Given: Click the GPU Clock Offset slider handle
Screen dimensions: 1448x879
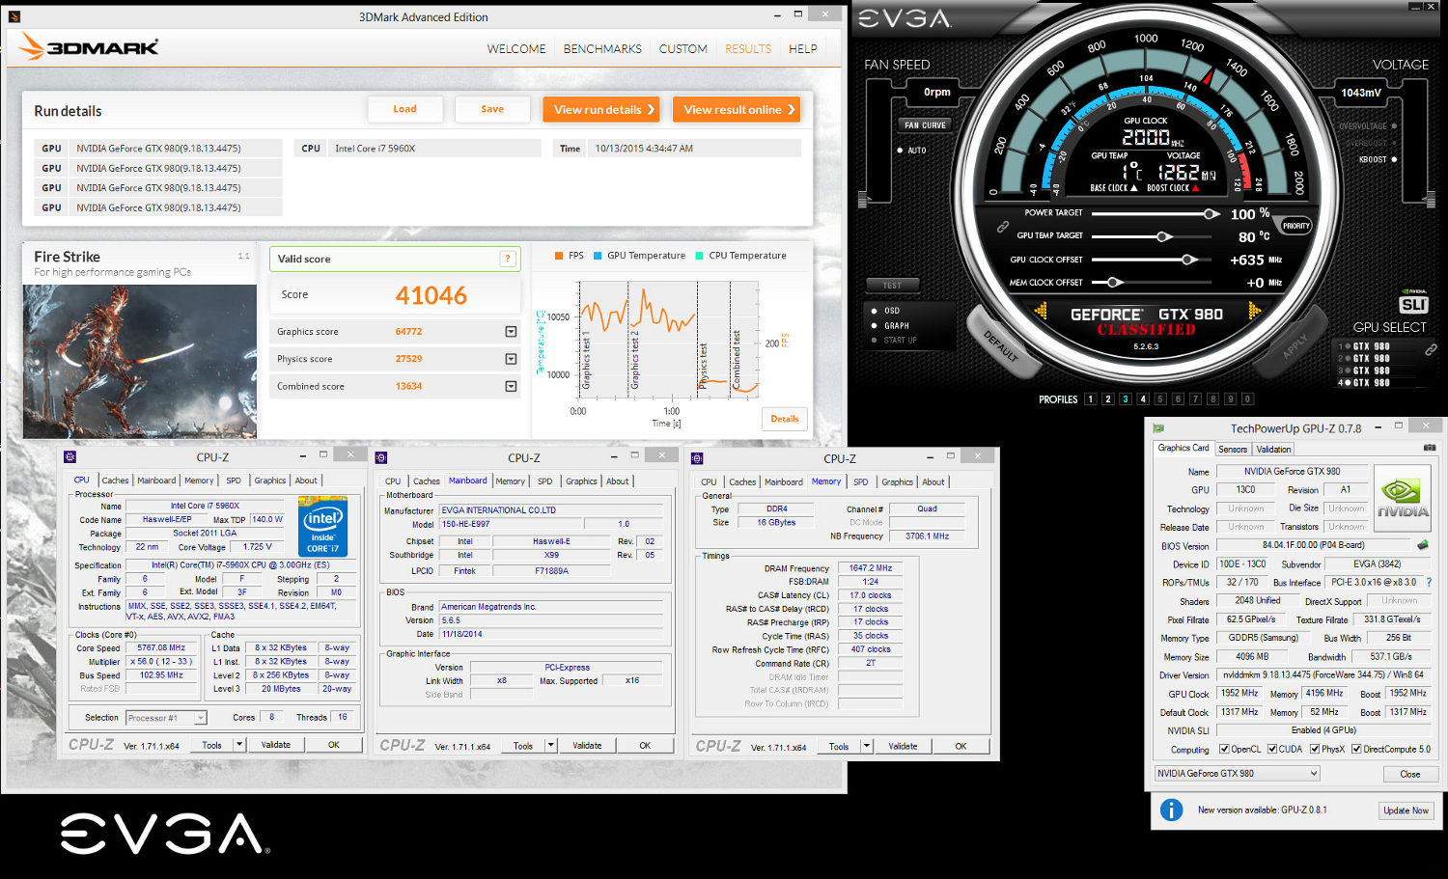Looking at the screenshot, I should pyautogui.click(x=1190, y=260).
